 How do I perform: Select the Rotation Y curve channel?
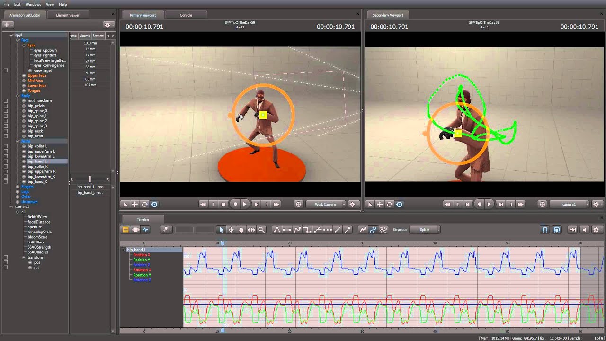click(x=142, y=275)
